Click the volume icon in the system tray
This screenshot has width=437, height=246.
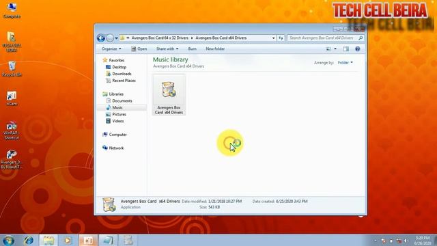click(x=406, y=241)
